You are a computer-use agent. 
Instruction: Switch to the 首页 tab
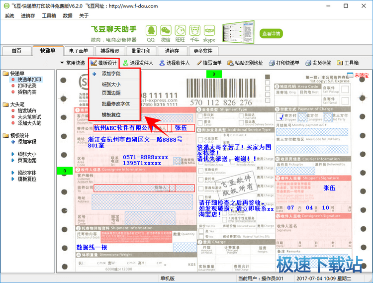coord(16,51)
